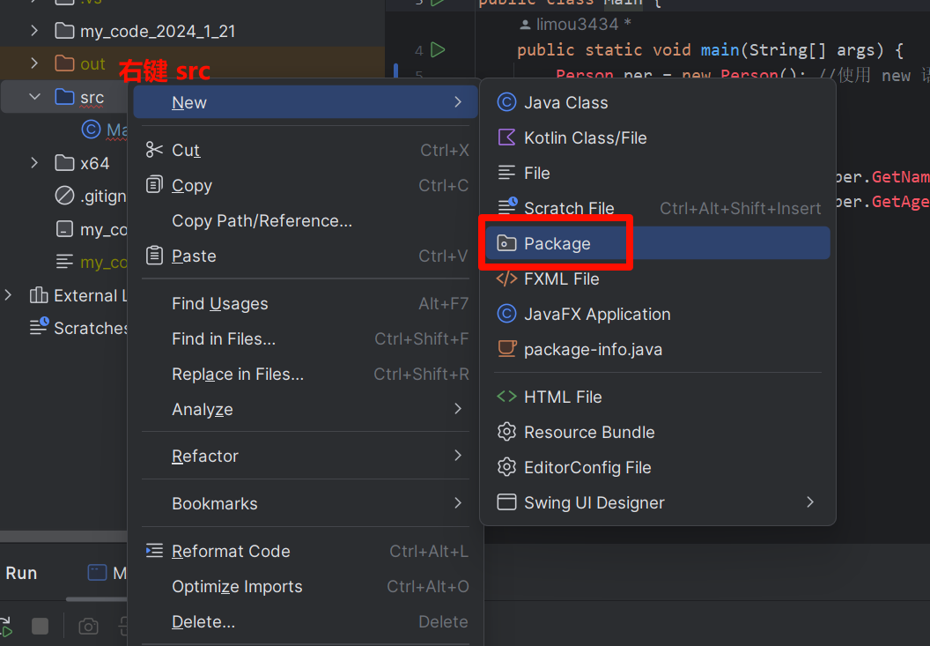Screen dimensions: 930x646
Task: Expand the my_code_2024_1_21 folder
Action: coord(34,32)
